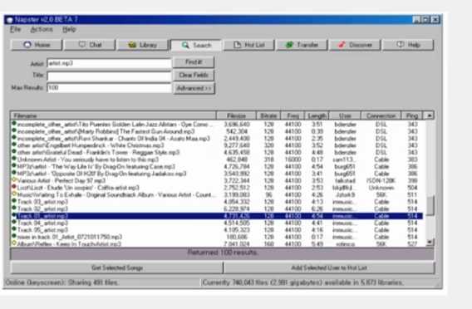Open the Actions menu
Screen dimensions: 472x309
(x=42, y=29)
